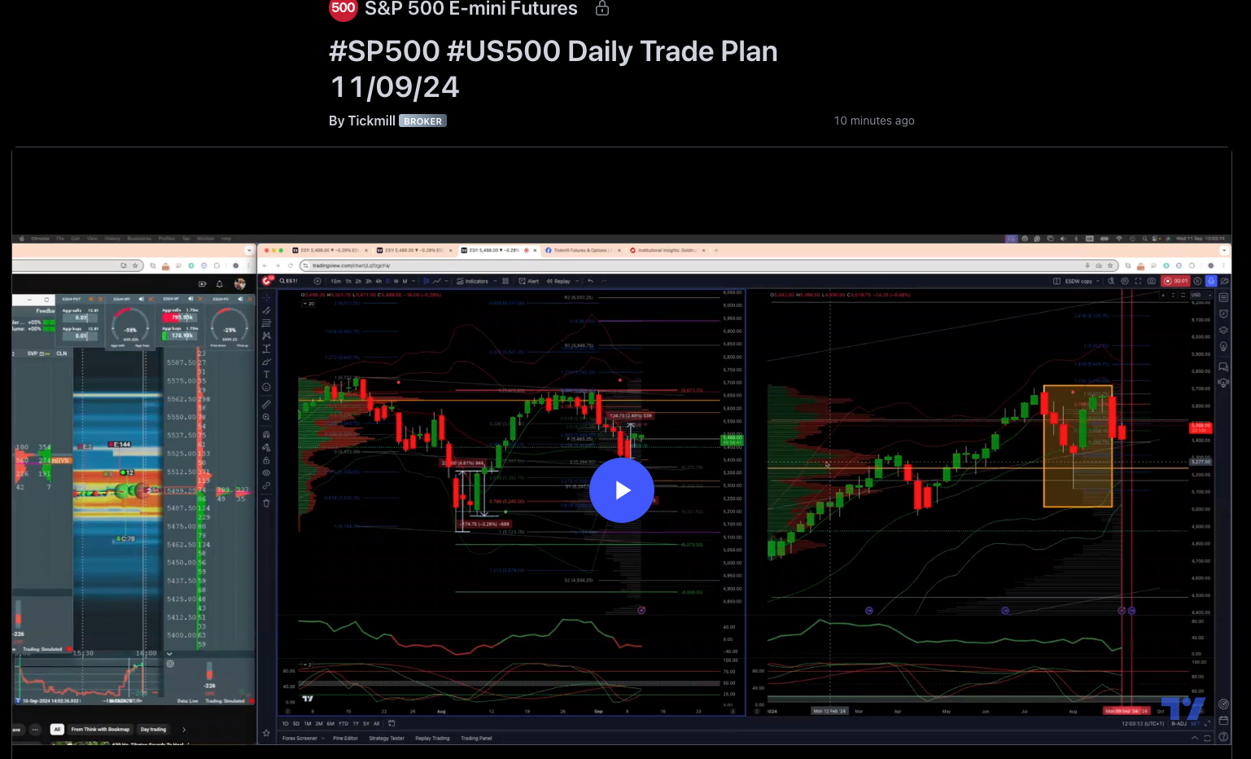Toggle the hide-drawings eye icon
Image resolution: width=1251 pixels, height=759 pixels.
pyautogui.click(x=266, y=472)
